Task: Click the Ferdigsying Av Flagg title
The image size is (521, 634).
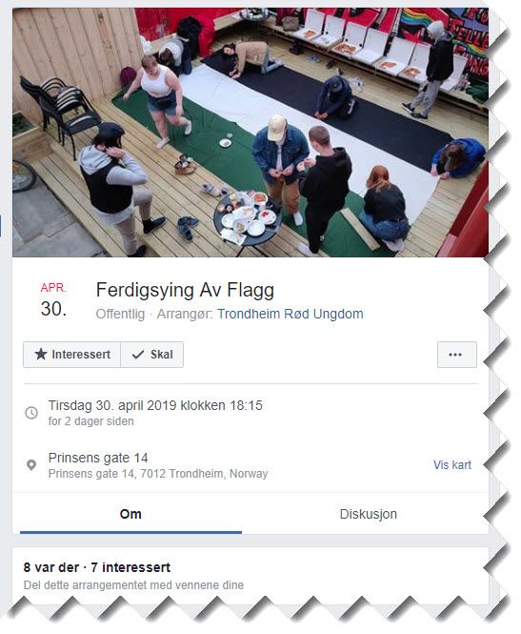Action: coord(185,290)
